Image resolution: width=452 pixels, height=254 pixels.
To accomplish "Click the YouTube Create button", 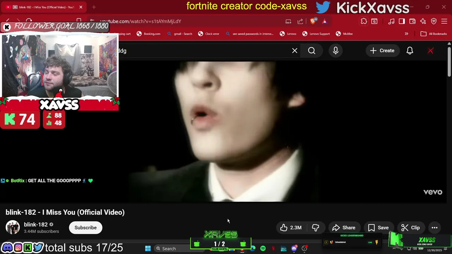I will (382, 51).
